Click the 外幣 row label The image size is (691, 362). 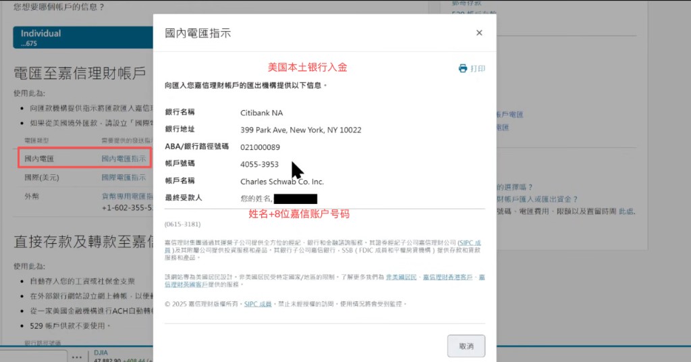coord(31,197)
